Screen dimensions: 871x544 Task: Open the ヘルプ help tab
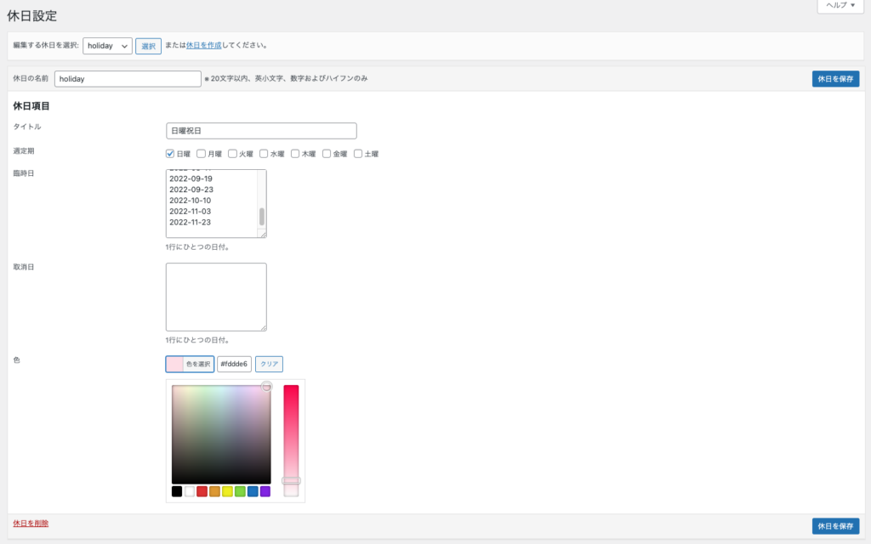[x=840, y=5]
